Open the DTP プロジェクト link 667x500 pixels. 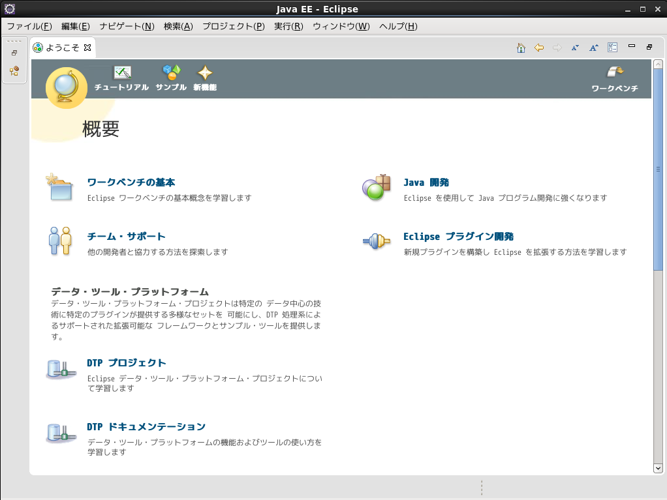(127, 363)
